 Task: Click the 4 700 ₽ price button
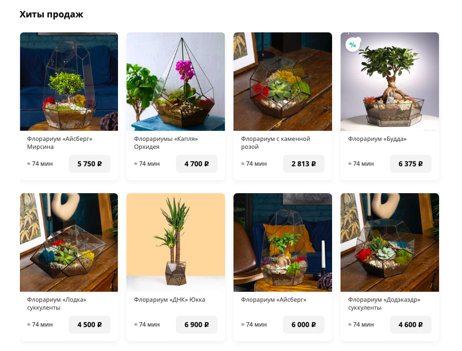tap(197, 164)
